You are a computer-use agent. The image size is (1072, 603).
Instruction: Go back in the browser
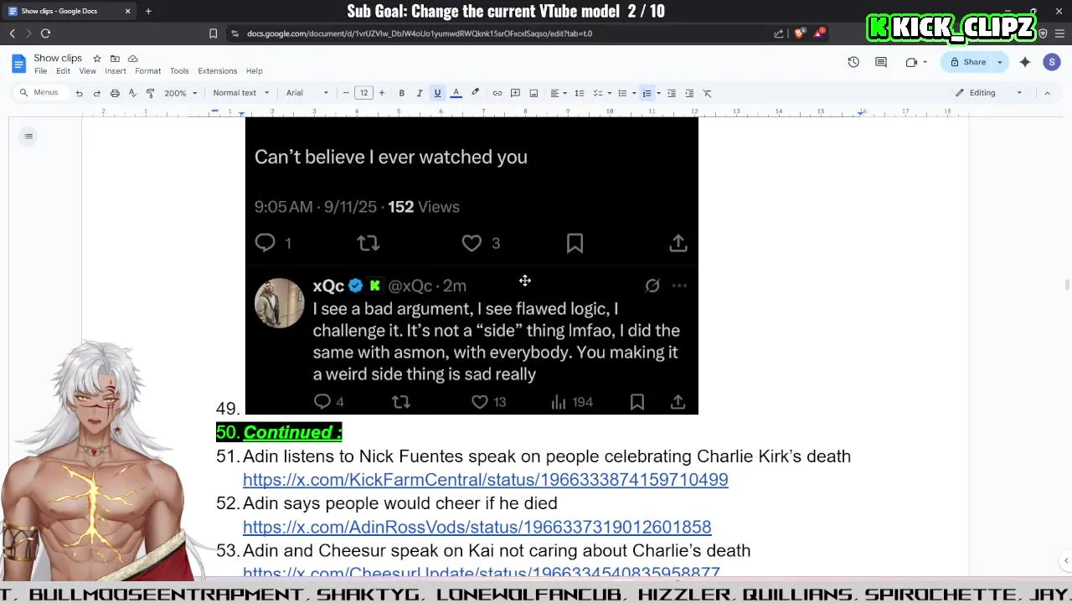point(12,33)
